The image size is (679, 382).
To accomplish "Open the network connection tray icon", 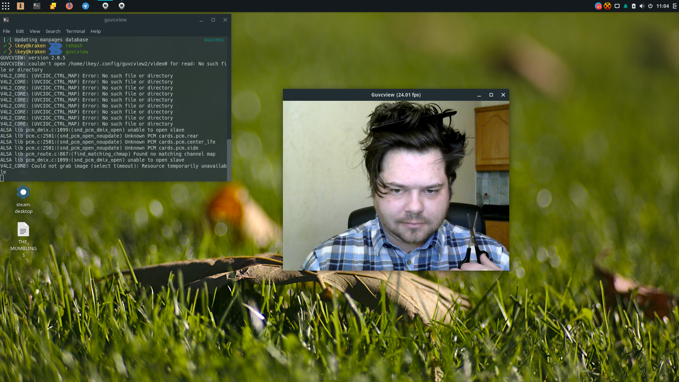I will point(617,6).
